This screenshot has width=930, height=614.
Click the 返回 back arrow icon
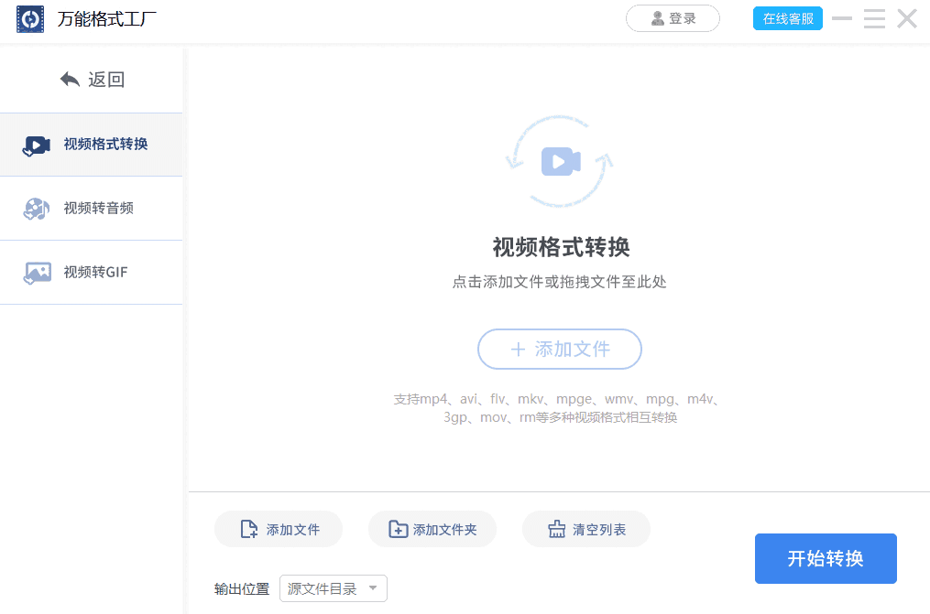click(69, 80)
